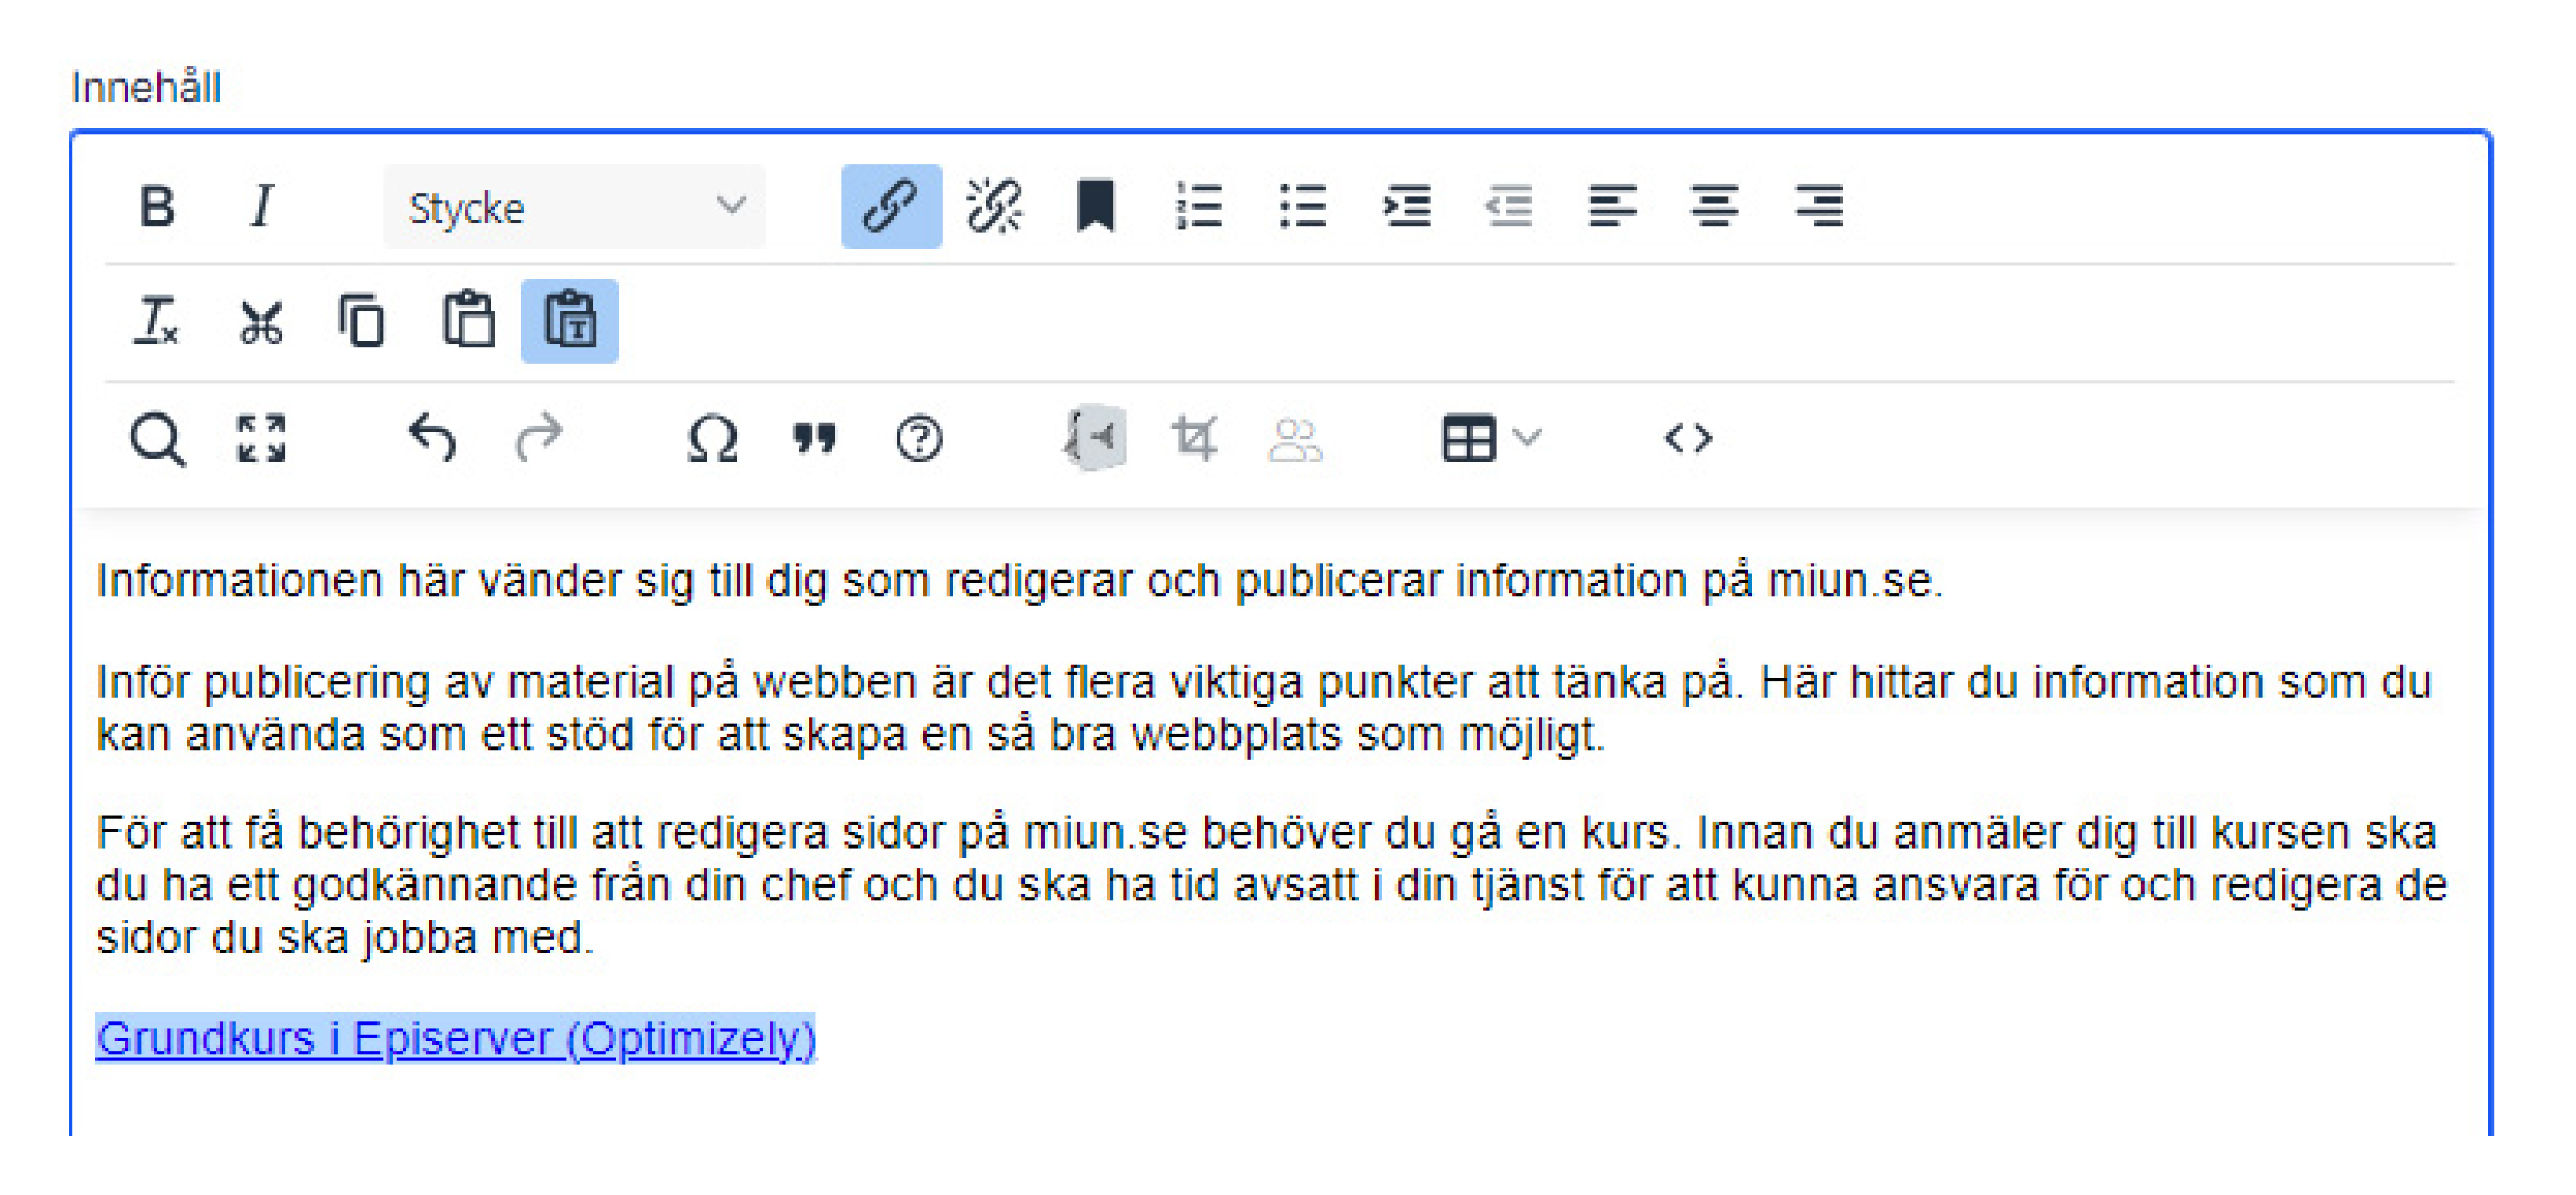Screen dimensions: 2576x1195
Task: Copy selection with the copy icon
Action: [x=362, y=322]
